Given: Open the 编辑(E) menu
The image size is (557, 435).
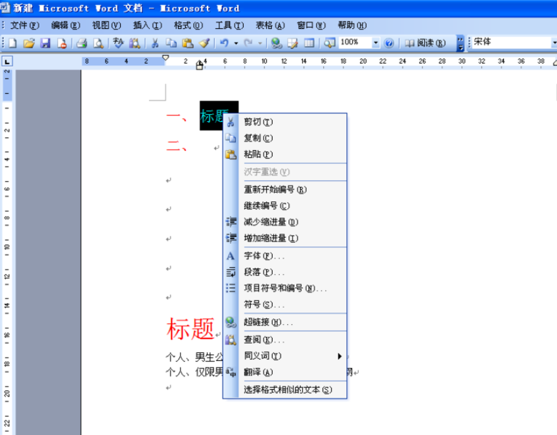Looking at the screenshot, I should point(66,26).
